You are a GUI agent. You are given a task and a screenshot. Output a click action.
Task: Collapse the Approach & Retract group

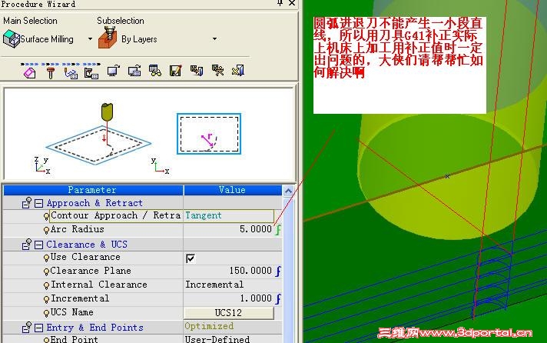pos(38,203)
